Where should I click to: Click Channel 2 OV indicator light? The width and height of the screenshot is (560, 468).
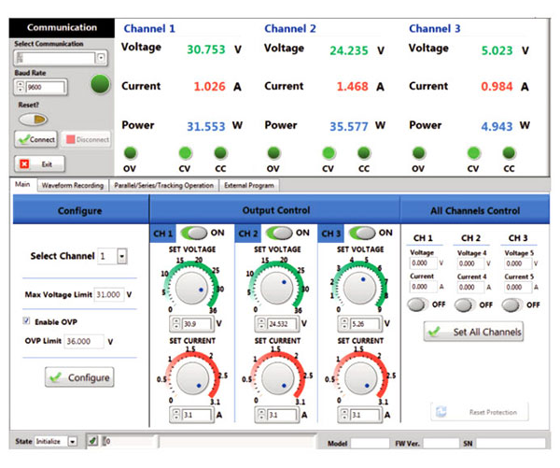[x=273, y=153]
